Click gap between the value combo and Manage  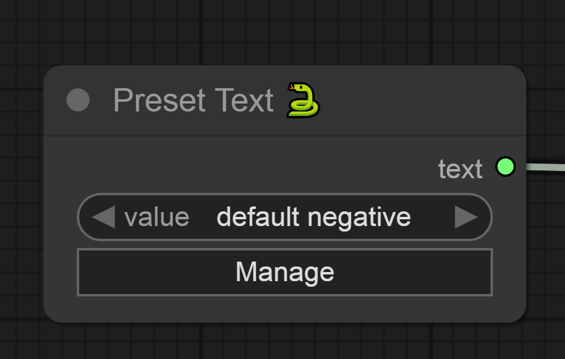[x=285, y=244]
